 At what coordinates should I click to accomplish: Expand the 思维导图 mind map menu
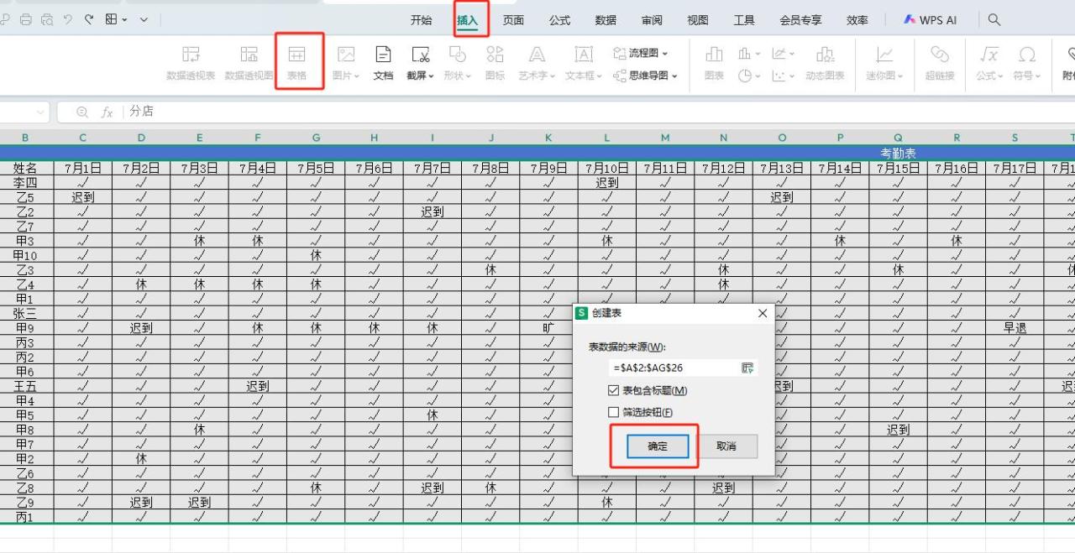coord(645,76)
